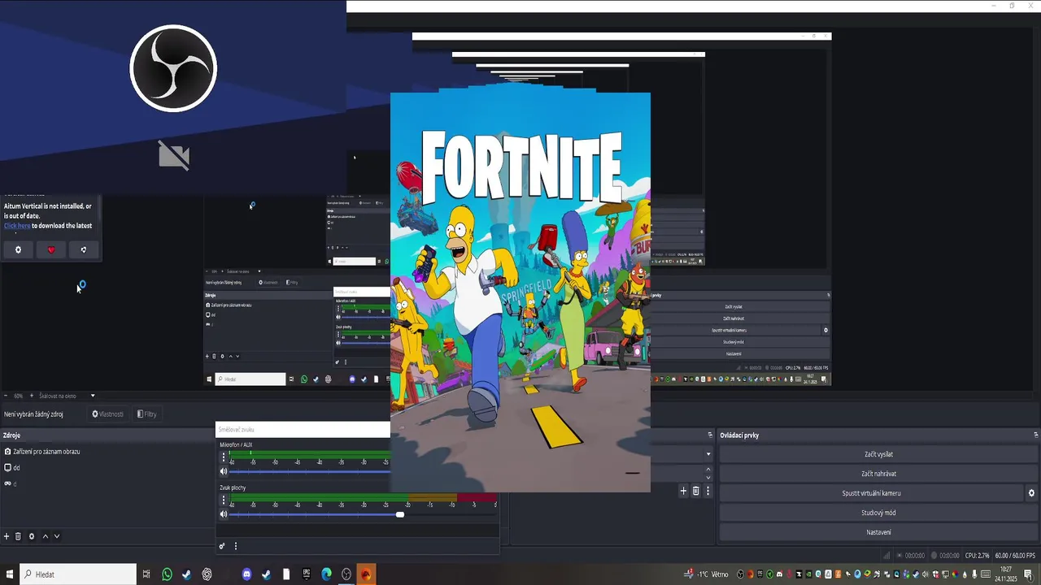Zoom out preview with the minus icon
This screenshot has height=585, width=1041.
point(7,396)
